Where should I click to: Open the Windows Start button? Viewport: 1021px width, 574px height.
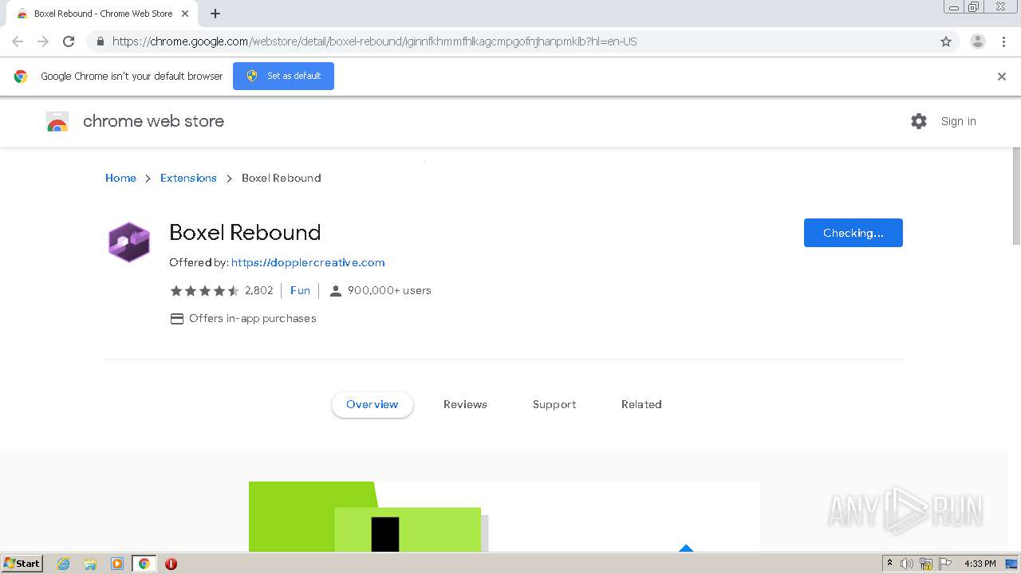click(x=22, y=564)
